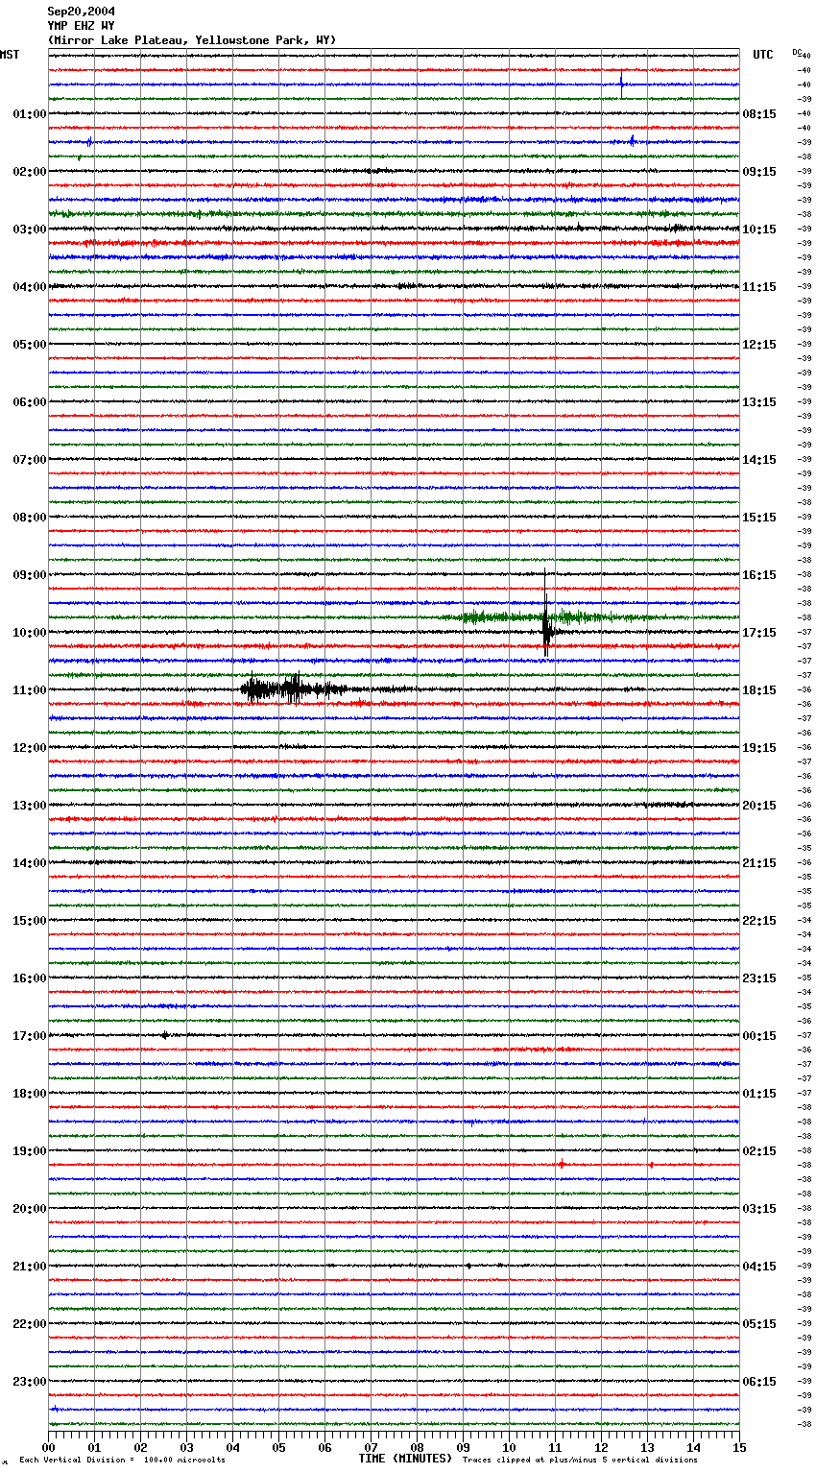Click the '06:15' UTC time label
The width and height of the screenshot is (816, 1473).
click(759, 1382)
